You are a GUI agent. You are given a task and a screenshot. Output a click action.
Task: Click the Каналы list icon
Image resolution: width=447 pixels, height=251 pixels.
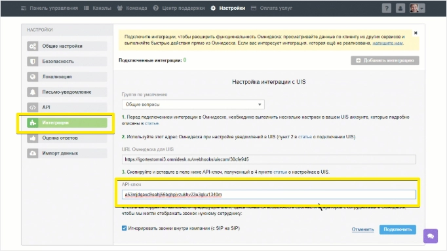point(87,8)
